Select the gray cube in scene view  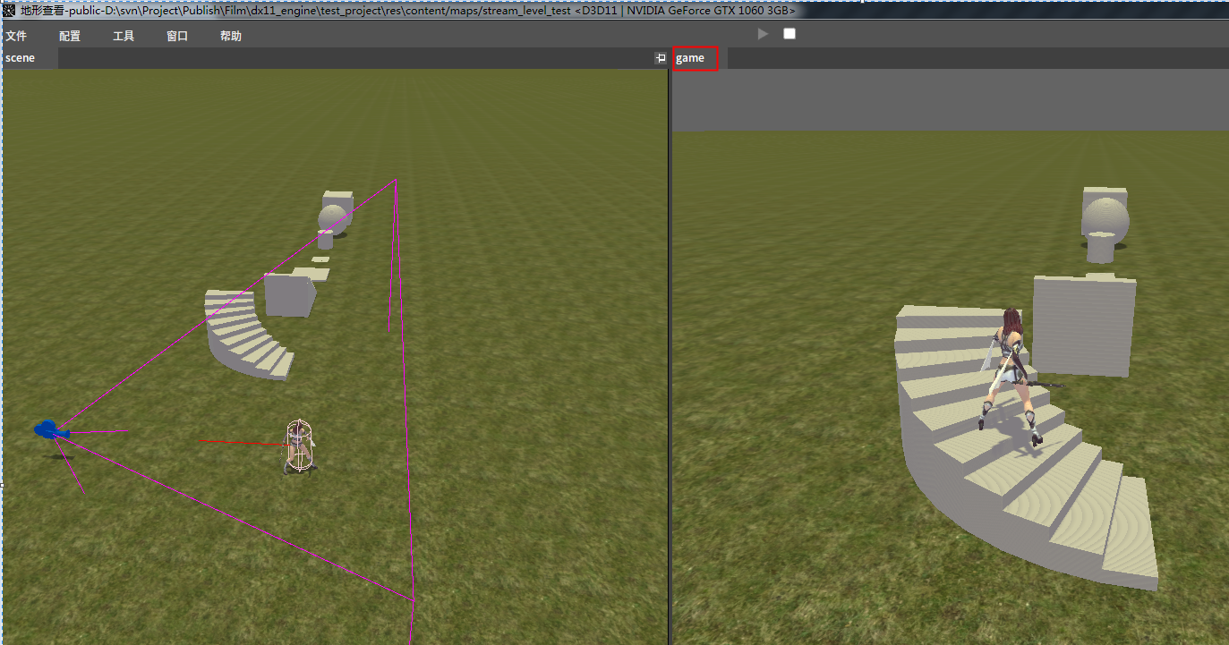pyautogui.click(x=288, y=294)
